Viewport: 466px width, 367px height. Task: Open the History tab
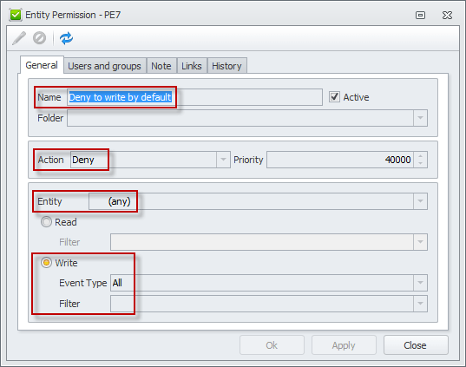tap(226, 66)
